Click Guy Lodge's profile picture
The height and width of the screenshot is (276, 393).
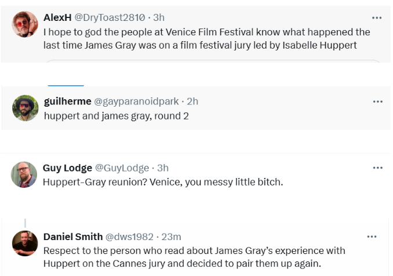[x=24, y=174]
